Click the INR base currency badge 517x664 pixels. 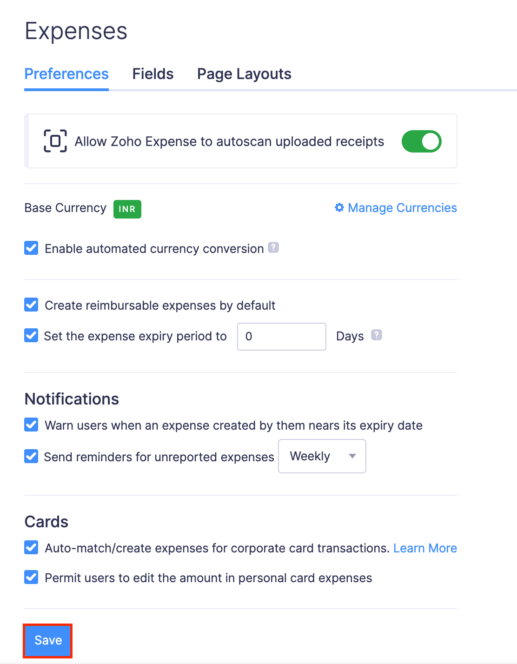coord(127,209)
